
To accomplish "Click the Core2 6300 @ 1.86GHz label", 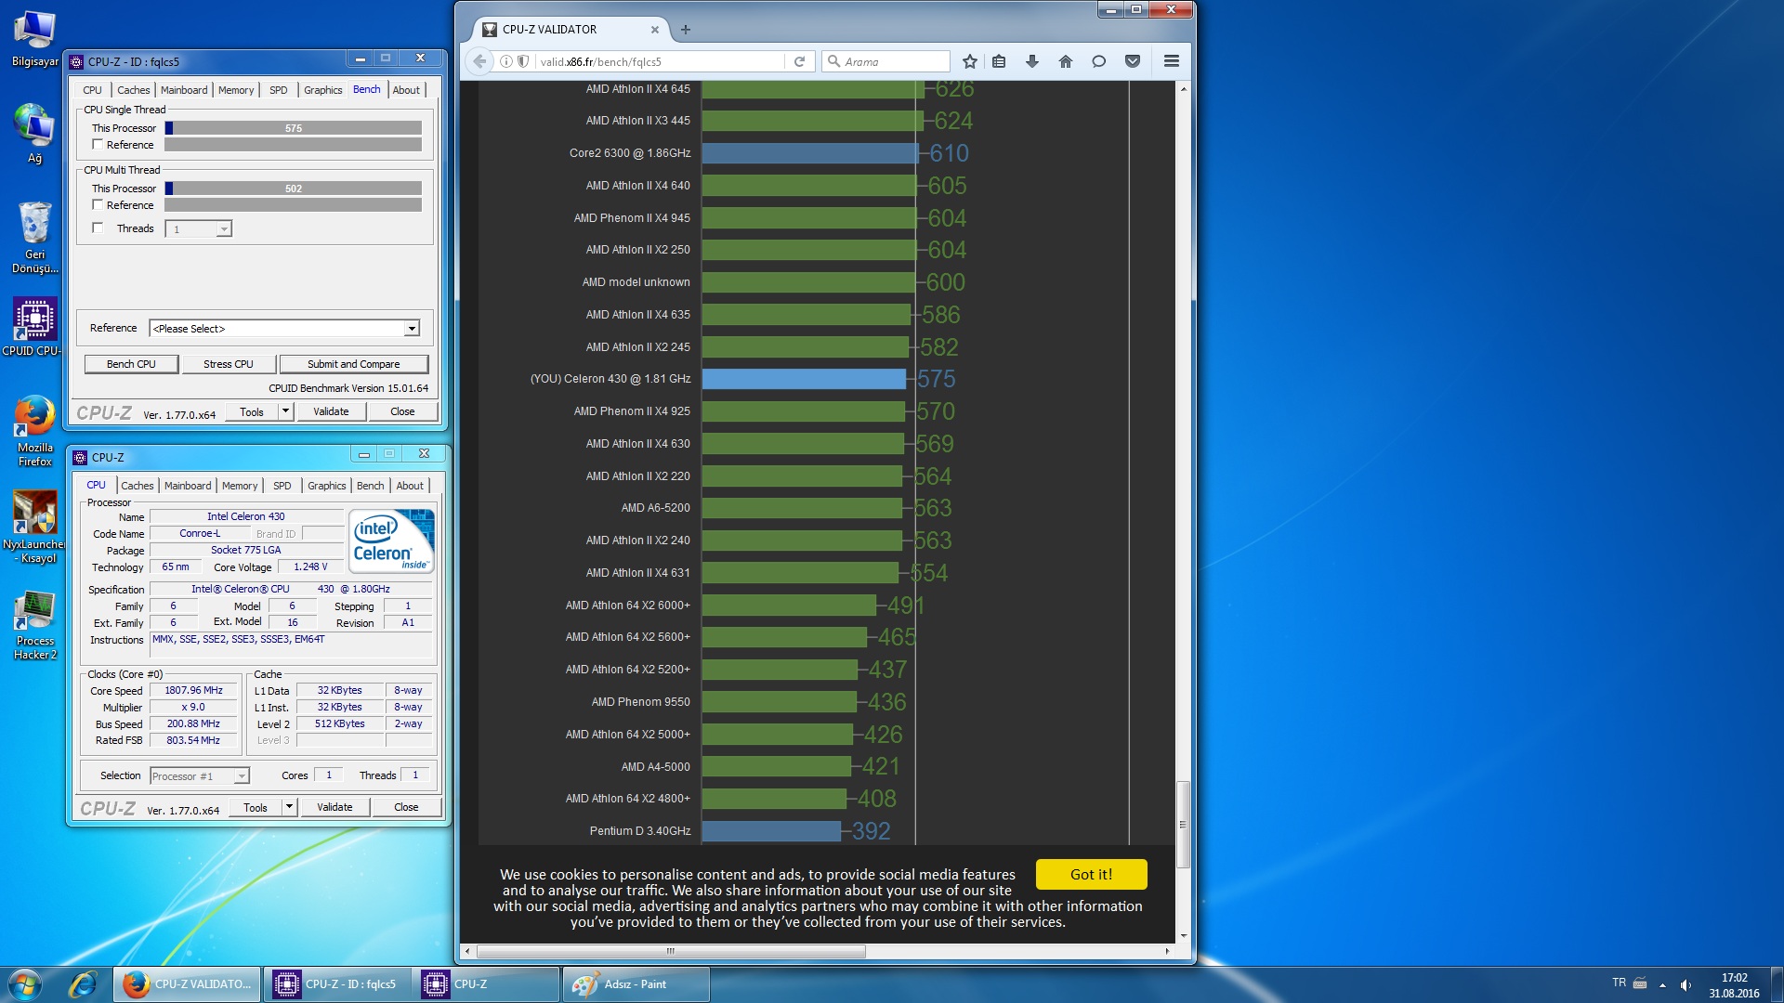I will point(630,153).
